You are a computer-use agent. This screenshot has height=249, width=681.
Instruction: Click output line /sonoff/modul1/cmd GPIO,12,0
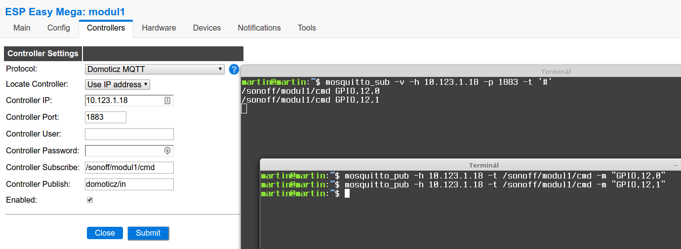(311, 91)
